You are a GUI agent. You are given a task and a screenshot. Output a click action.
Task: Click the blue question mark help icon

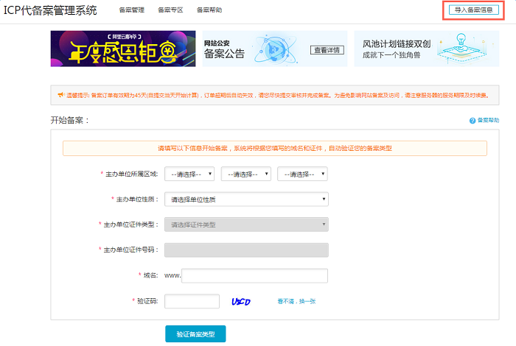tap(473, 120)
